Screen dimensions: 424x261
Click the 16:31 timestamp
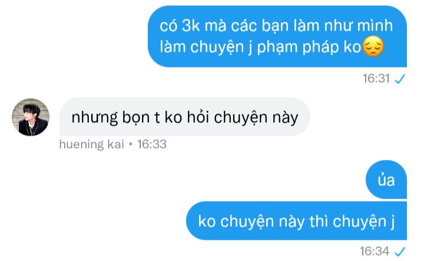tap(376, 79)
